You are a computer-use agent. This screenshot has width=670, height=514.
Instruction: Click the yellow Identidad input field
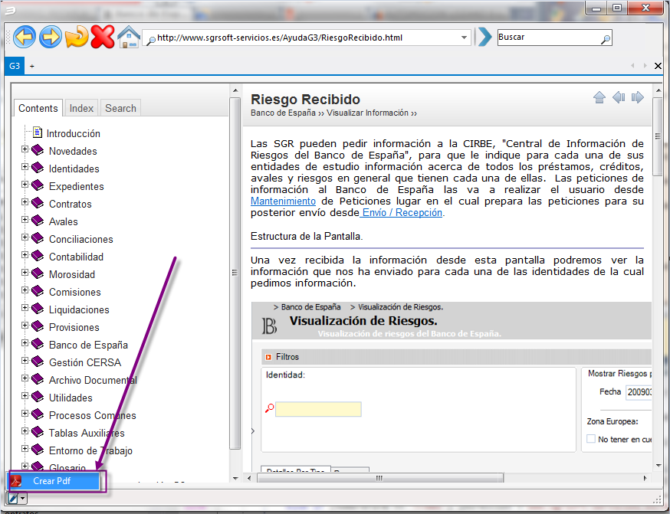[318, 409]
